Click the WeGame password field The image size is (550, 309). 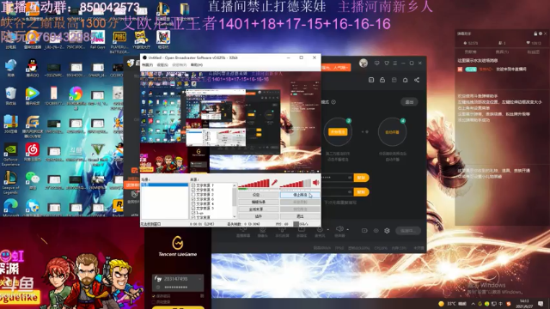coord(178,287)
